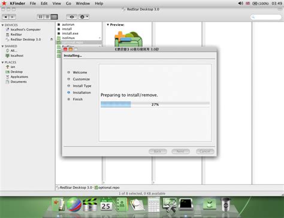Open the Go menu
The height and width of the screenshot is (218, 284).
[68, 4]
